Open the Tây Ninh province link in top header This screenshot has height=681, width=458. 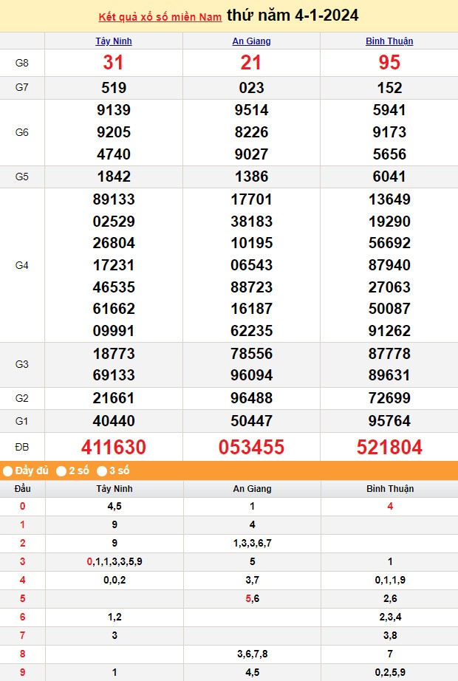tap(114, 41)
